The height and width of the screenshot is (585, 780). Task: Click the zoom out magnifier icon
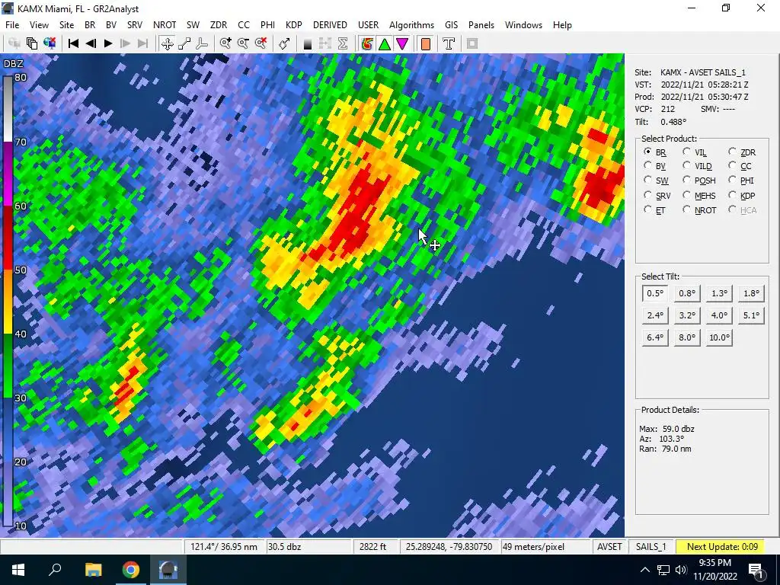click(x=243, y=43)
